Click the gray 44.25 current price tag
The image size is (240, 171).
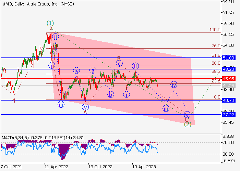coord(229,85)
